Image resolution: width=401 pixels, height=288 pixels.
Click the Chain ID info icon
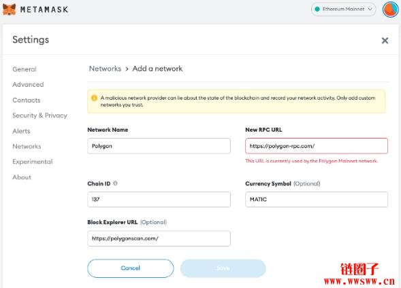coord(115,183)
